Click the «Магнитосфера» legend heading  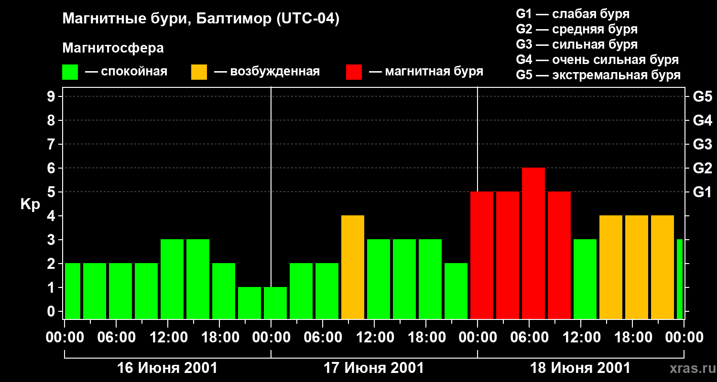(x=113, y=48)
